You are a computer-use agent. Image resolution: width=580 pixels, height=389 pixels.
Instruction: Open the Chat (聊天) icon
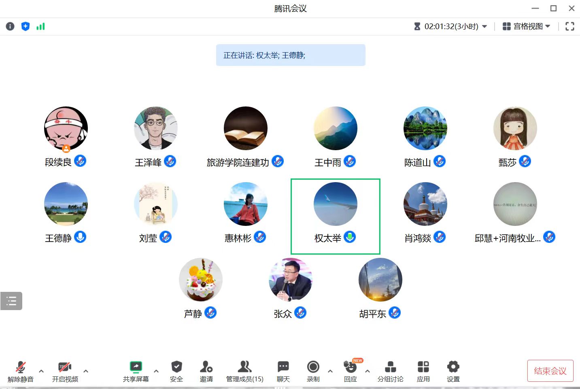tap(283, 371)
